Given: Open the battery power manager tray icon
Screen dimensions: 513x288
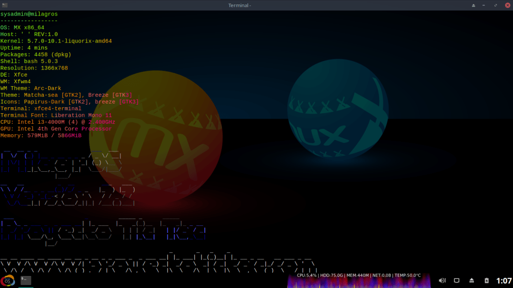Looking at the screenshot, I should (x=486, y=280).
